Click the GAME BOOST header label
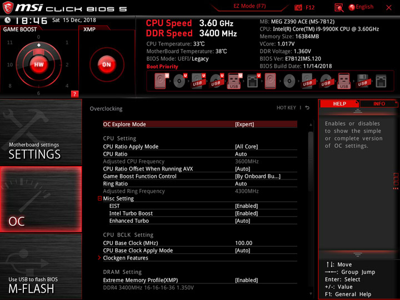Viewport: 400px width, 300px height. [x=20, y=29]
